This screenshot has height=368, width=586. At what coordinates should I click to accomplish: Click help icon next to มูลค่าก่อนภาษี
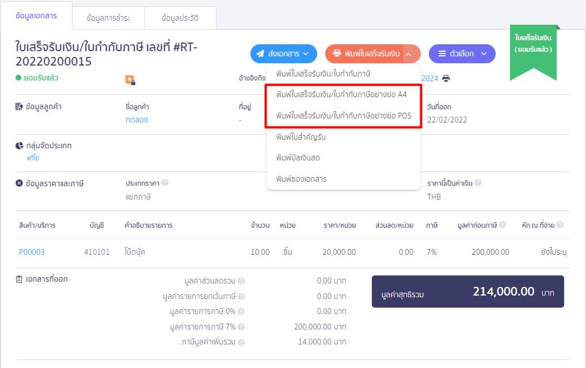point(503,225)
